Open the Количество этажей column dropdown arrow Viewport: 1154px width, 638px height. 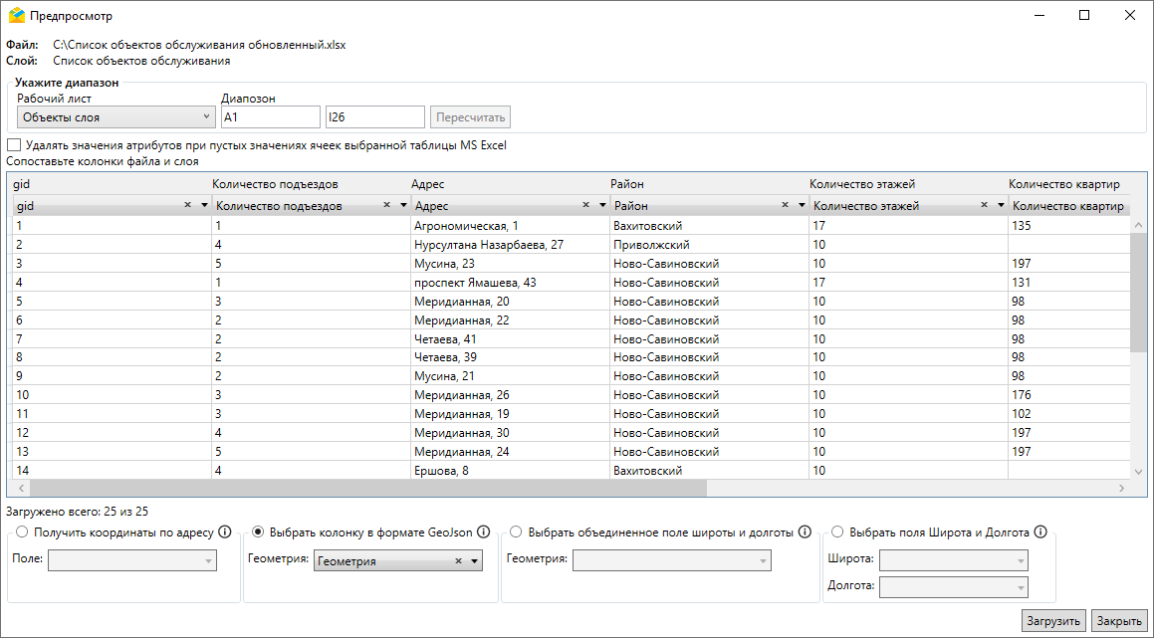[x=1001, y=205]
